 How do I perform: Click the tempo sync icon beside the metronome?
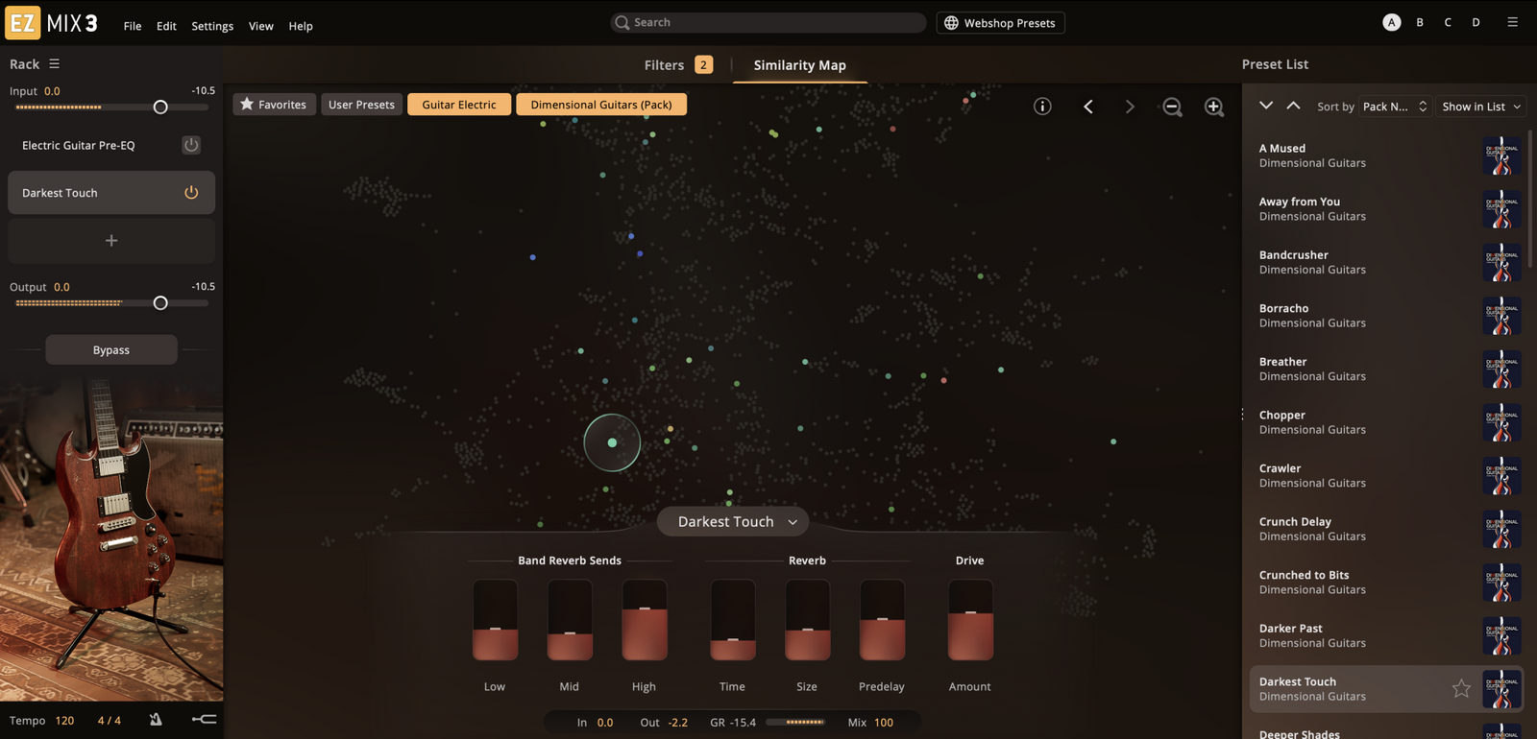(x=204, y=720)
